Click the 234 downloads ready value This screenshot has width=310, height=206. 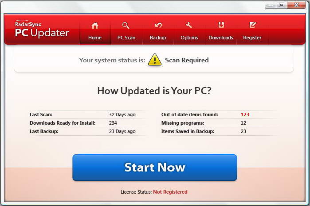tap(113, 123)
